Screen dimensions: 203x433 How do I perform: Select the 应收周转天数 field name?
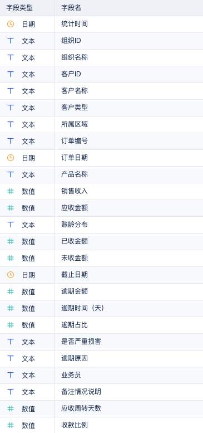[81, 408]
